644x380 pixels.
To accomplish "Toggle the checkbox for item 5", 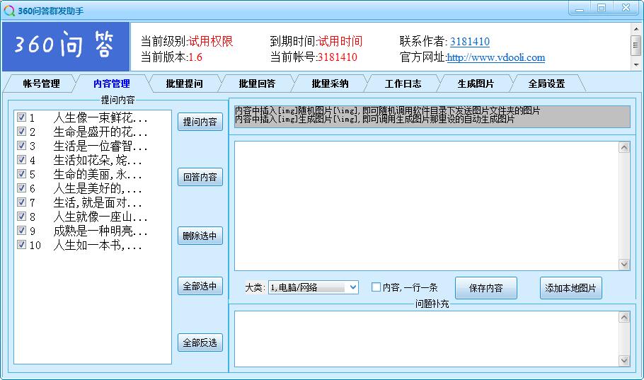I will pos(21,174).
